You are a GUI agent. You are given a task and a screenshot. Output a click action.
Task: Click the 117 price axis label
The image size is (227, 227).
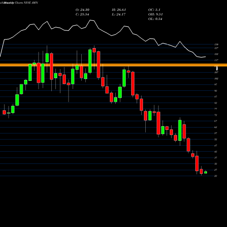[217, 60]
